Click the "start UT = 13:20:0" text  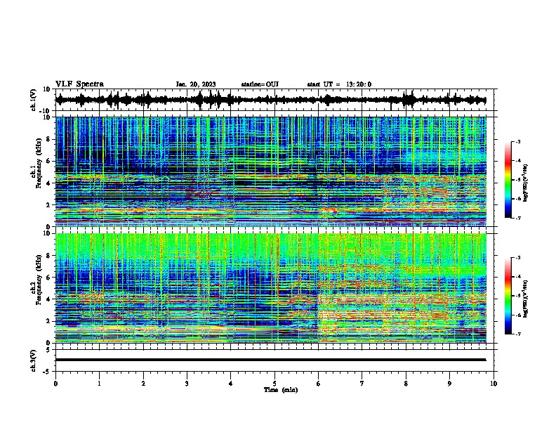[339, 84]
